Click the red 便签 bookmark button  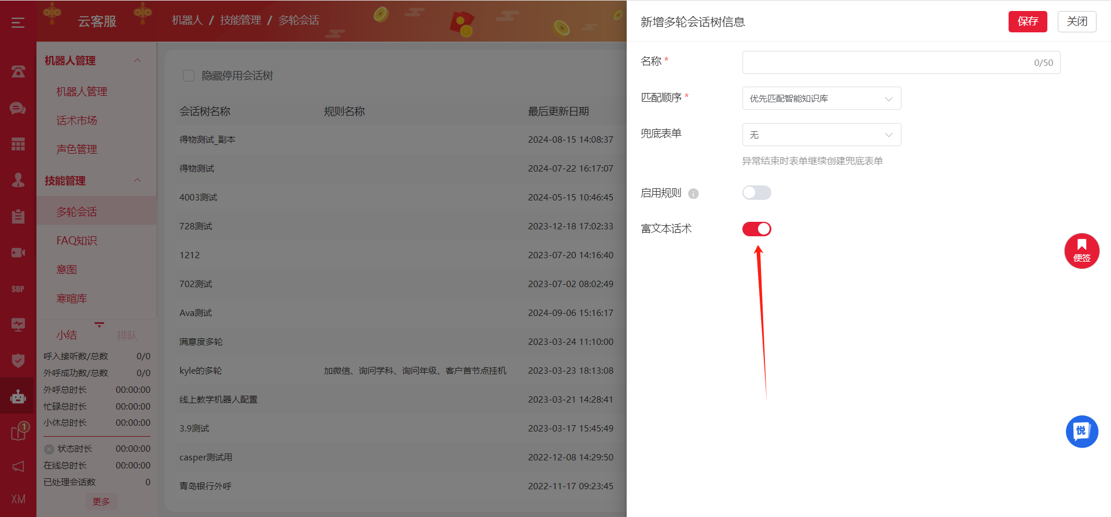click(x=1081, y=251)
